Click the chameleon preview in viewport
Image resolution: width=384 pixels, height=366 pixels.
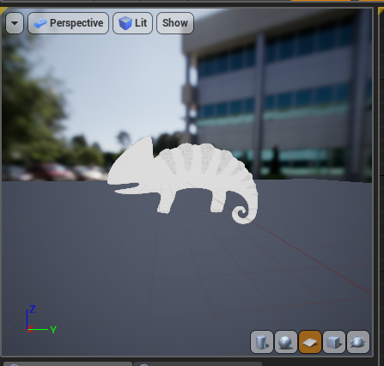(183, 179)
